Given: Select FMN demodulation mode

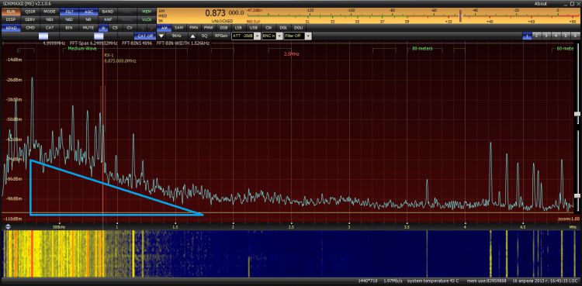Looking at the screenshot, I should [x=194, y=27].
